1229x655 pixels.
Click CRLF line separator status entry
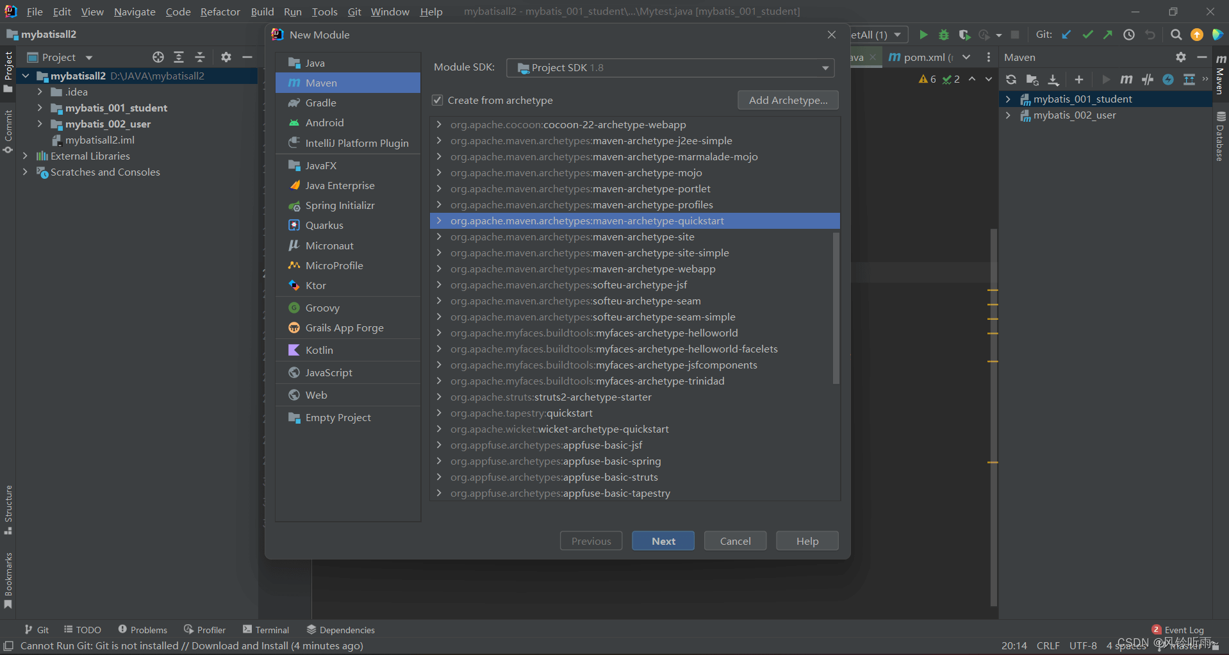[1048, 645]
